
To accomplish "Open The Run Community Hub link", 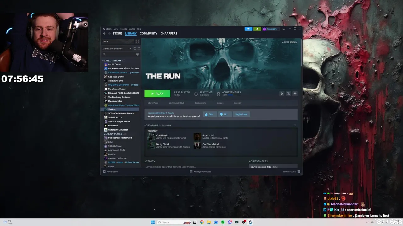I will click(176, 103).
